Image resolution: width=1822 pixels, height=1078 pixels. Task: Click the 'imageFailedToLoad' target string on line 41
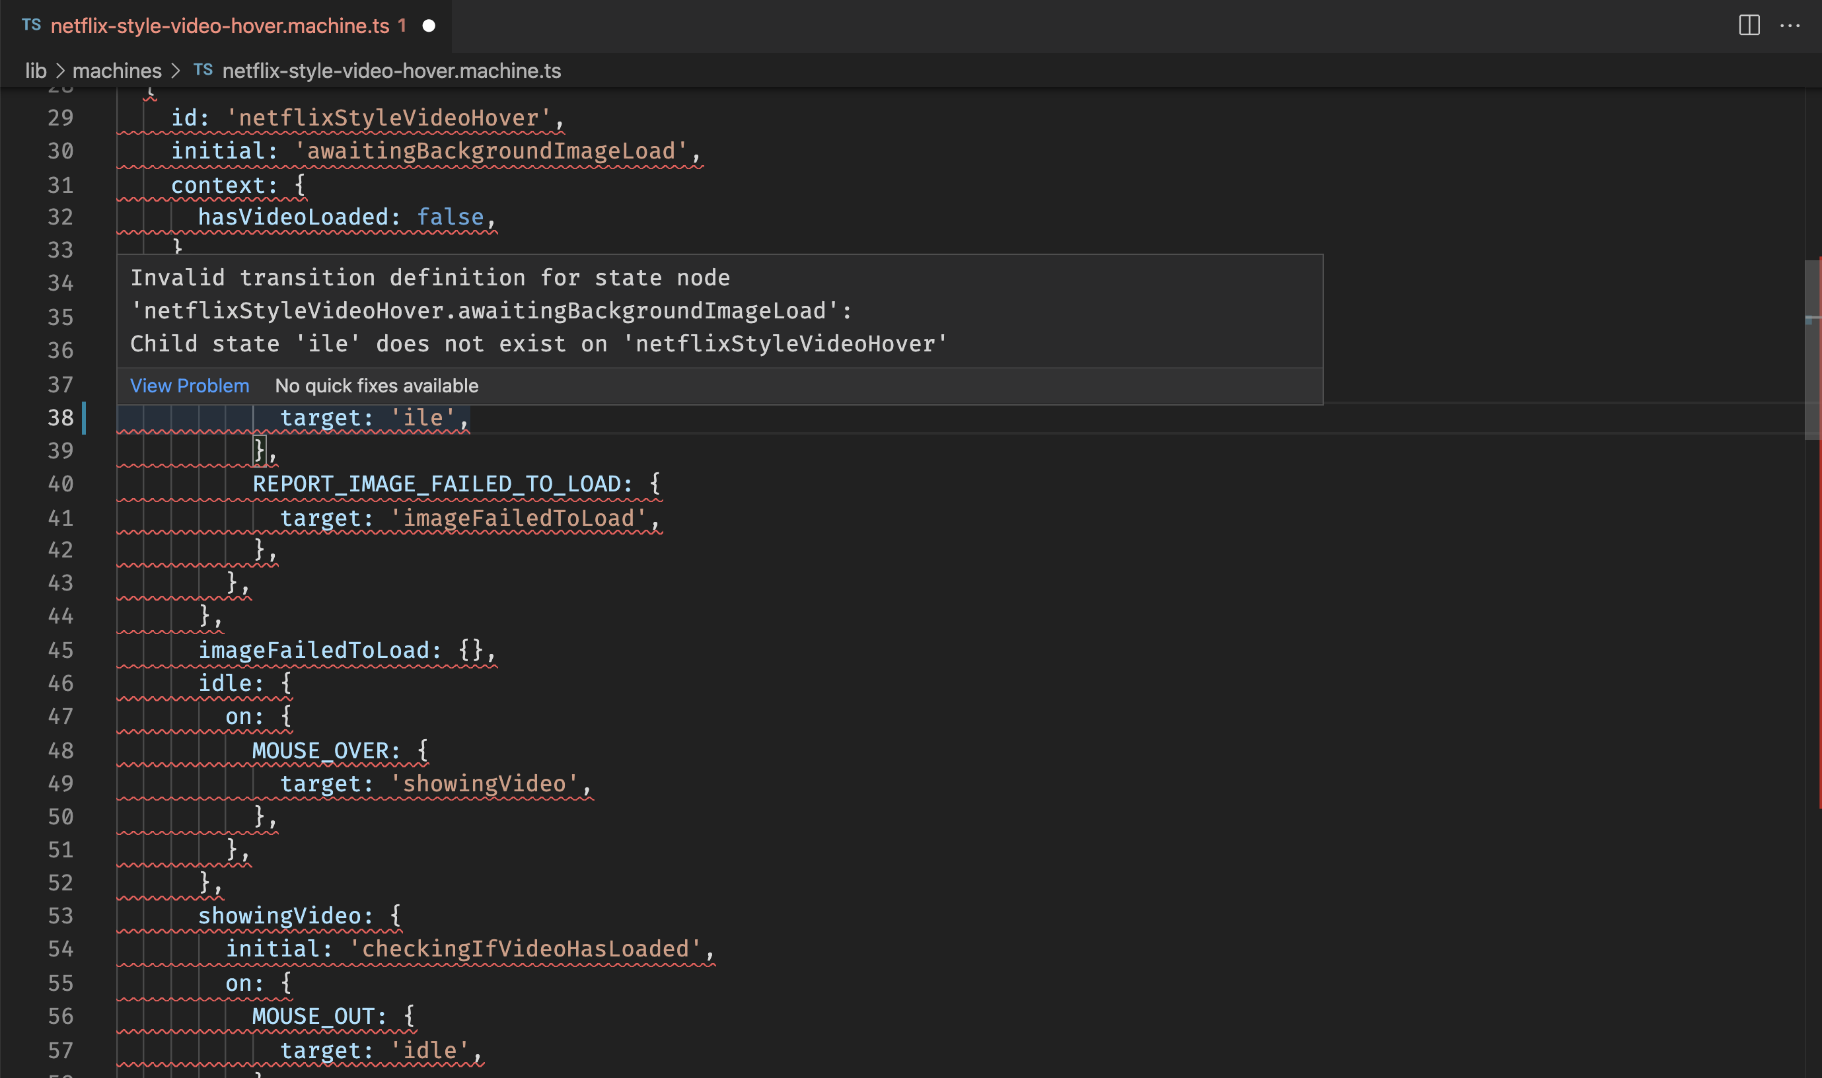click(x=518, y=518)
